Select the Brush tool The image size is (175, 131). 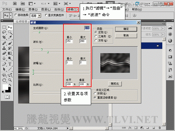point(10,43)
